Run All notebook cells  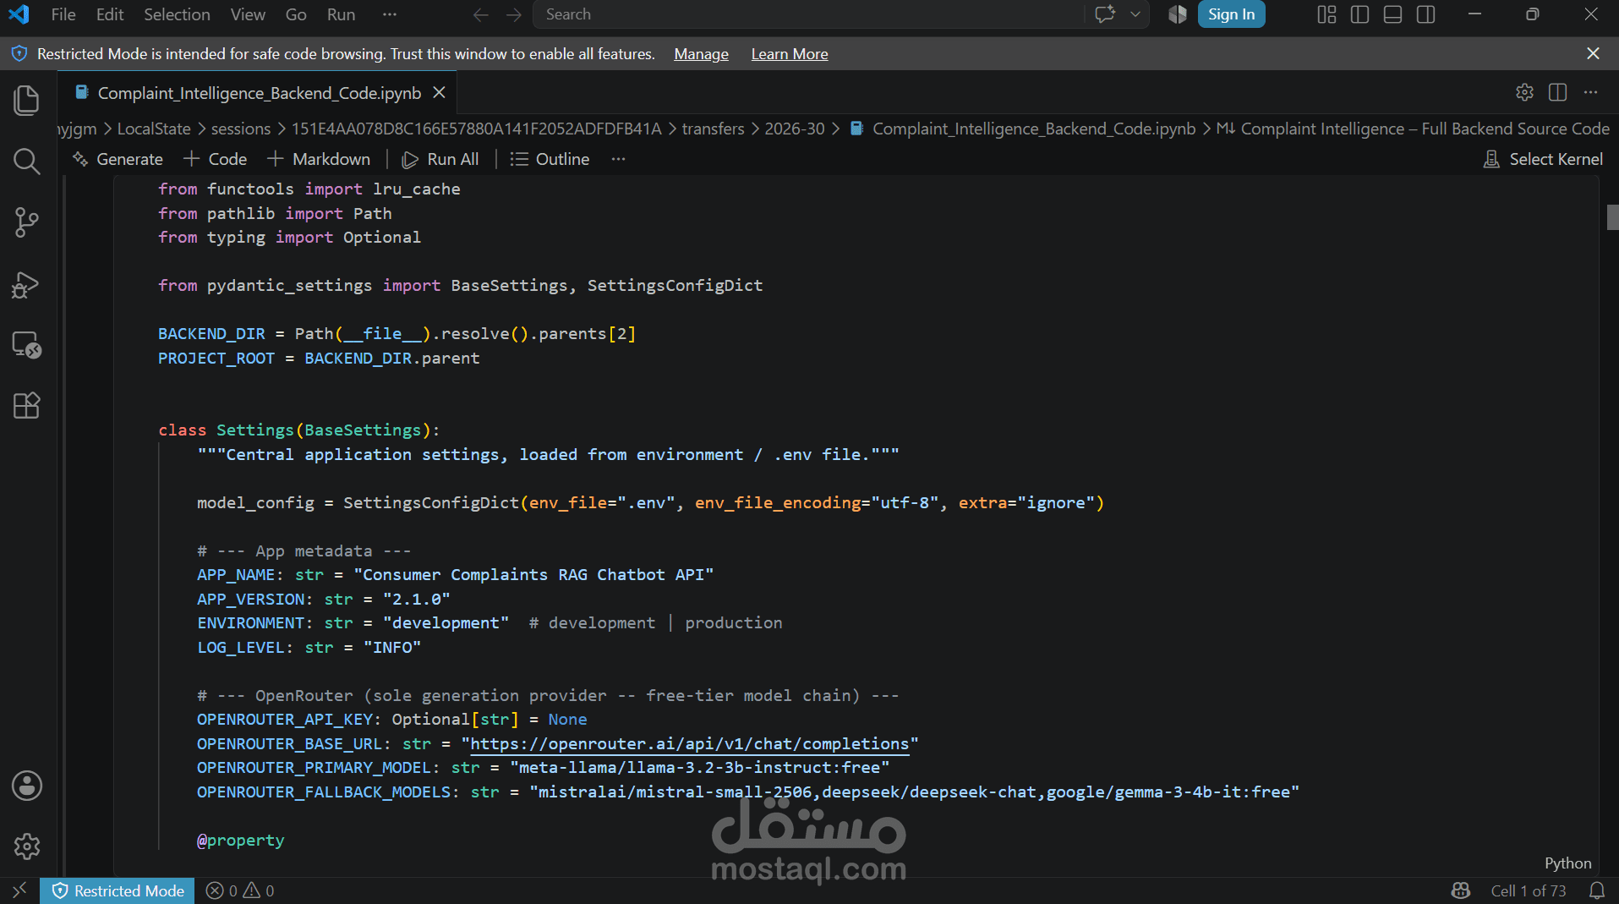click(440, 159)
